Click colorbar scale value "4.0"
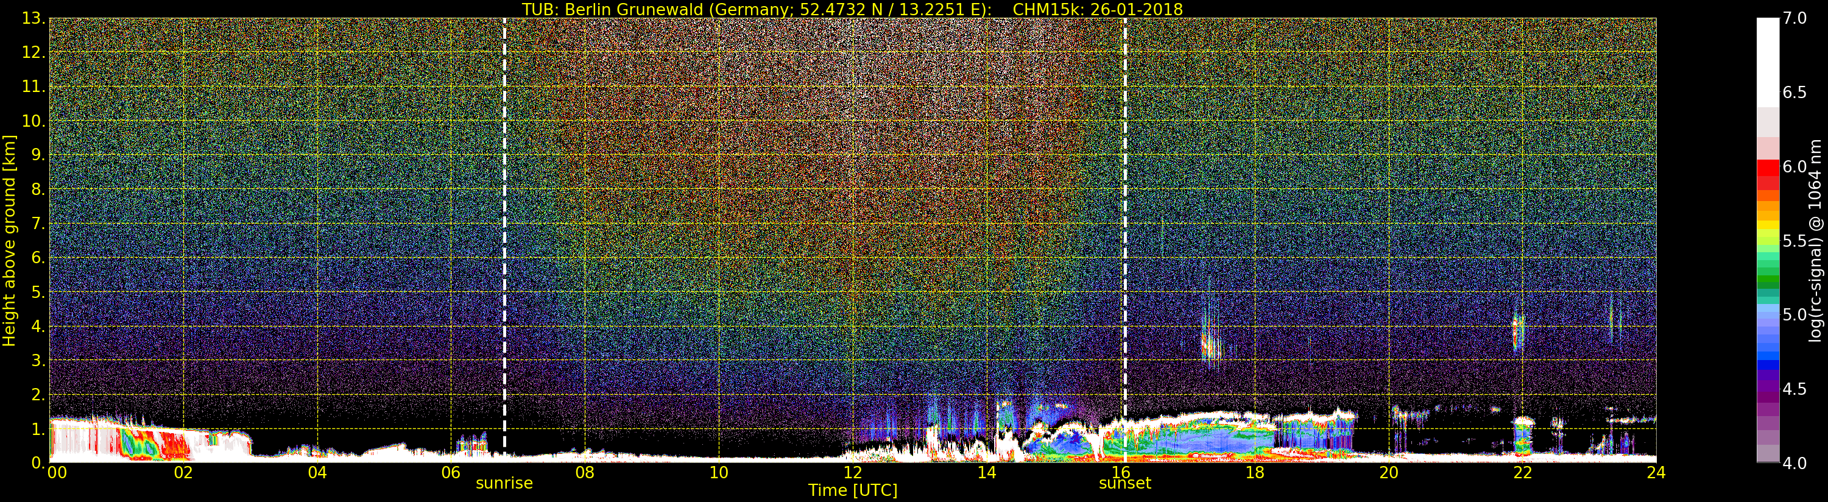1828x502 pixels. (1794, 463)
